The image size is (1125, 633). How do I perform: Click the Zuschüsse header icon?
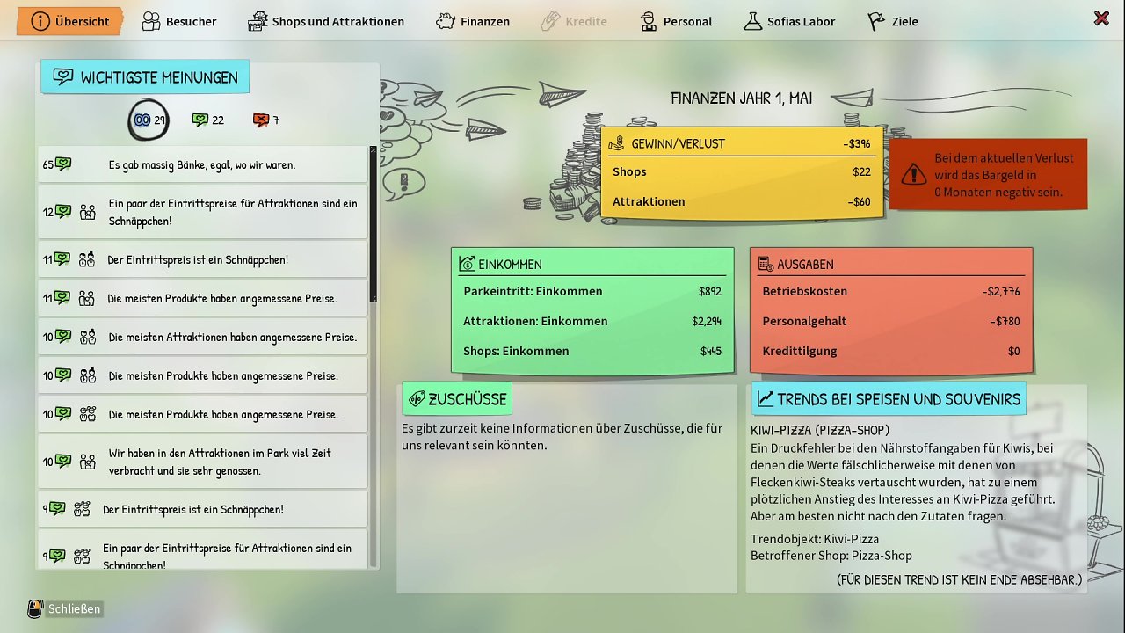coord(417,399)
